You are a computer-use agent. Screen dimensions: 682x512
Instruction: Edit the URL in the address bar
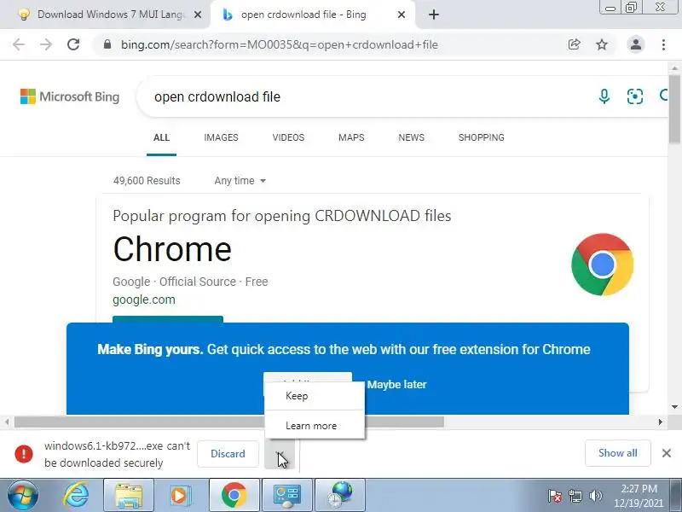coord(280,44)
